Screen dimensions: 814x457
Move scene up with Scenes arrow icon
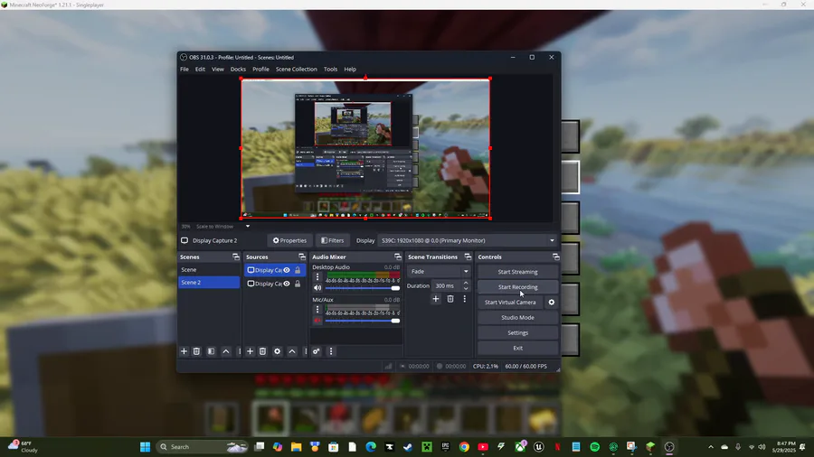click(226, 351)
